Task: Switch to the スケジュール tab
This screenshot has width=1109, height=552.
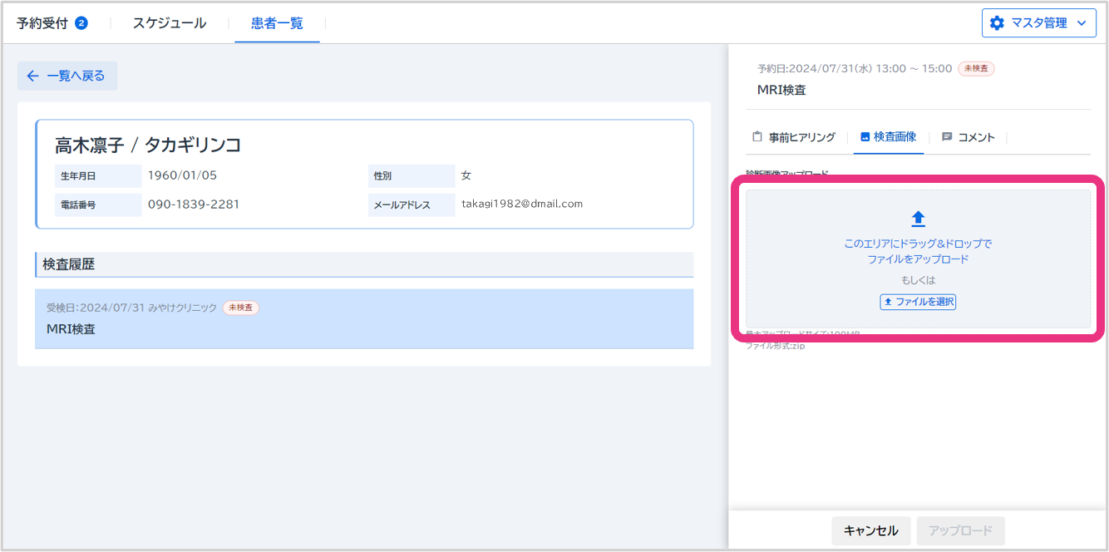Action: tap(170, 23)
